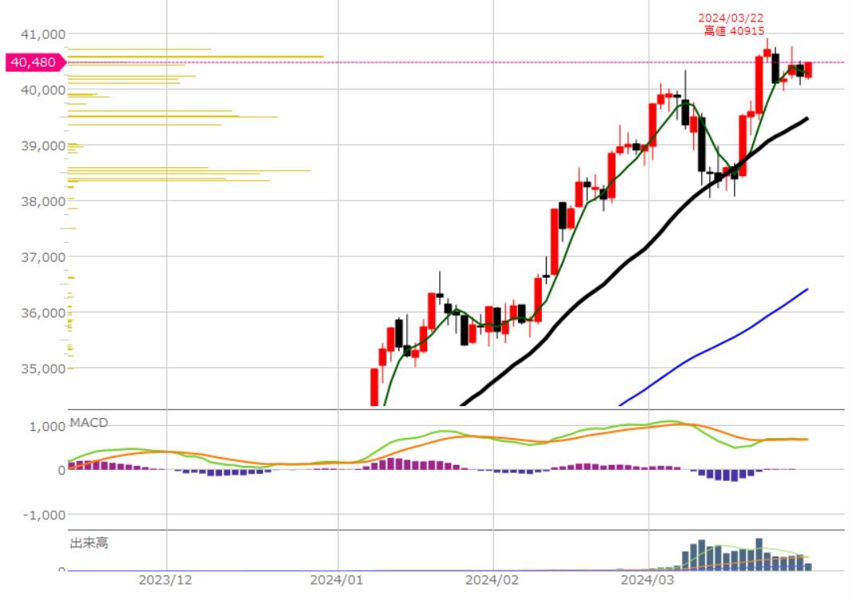Click the pink 40,480 current price tag
This screenshot has height=602, width=851.
click(x=36, y=62)
